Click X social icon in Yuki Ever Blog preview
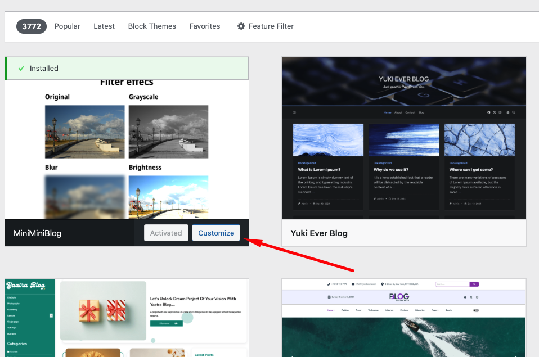This screenshot has height=357, width=539. [x=495, y=112]
